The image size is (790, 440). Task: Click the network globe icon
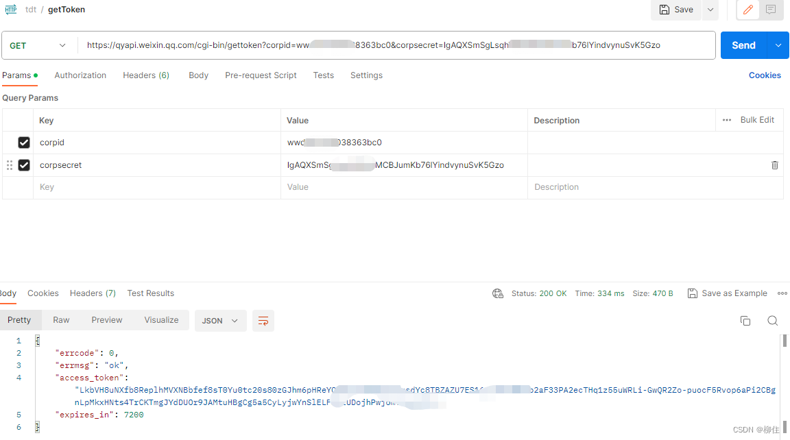coord(498,293)
